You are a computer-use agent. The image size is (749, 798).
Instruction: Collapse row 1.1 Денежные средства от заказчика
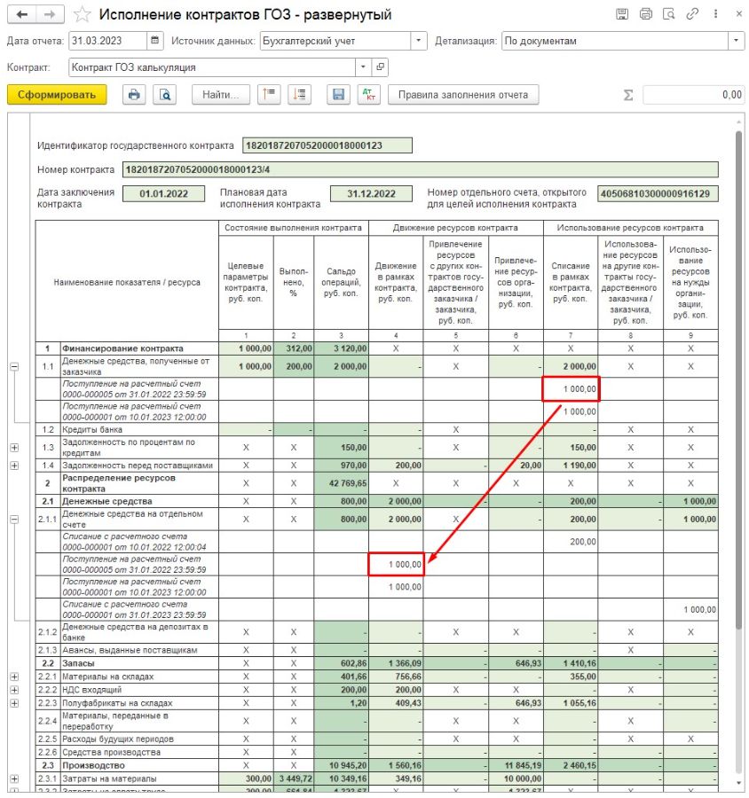click(14, 366)
